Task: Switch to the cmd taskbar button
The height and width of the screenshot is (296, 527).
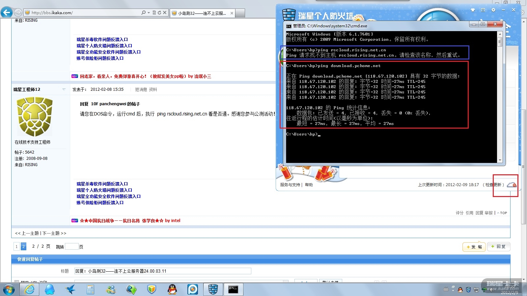Action: (234, 289)
